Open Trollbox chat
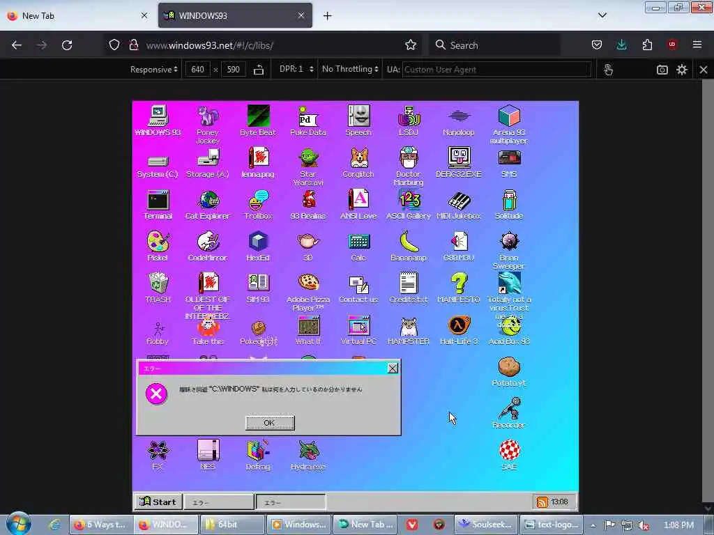The height and width of the screenshot is (535, 714). (258, 204)
